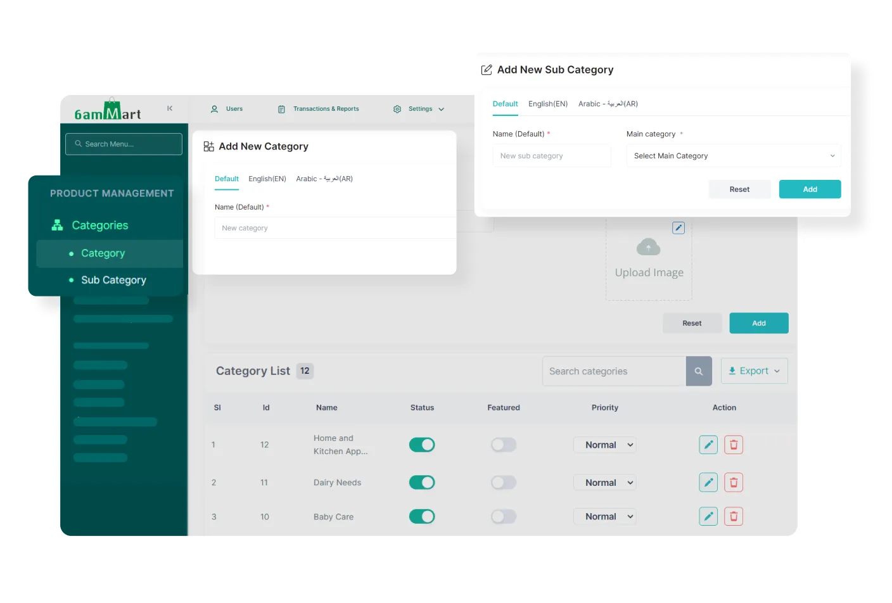Click edit pencil icon for Dairy Needs

708,483
